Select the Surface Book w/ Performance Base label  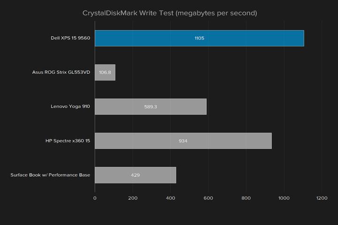click(x=50, y=175)
